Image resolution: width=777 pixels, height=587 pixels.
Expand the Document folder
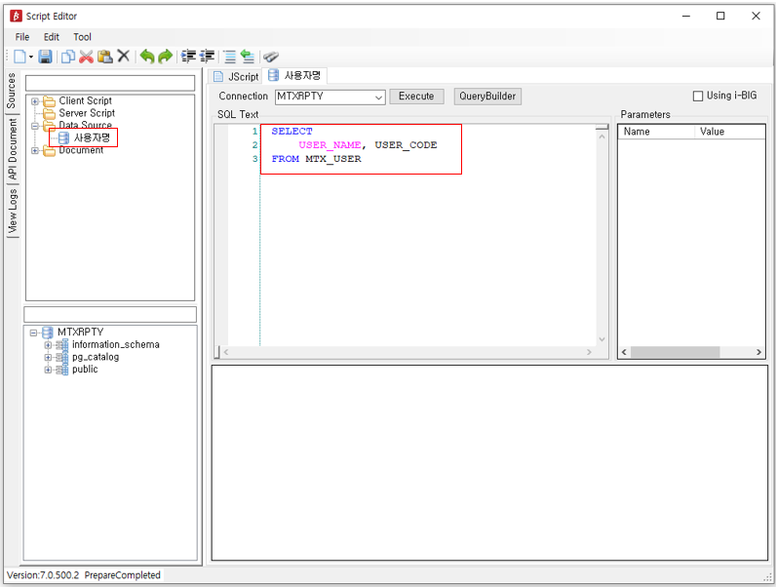[x=35, y=150]
